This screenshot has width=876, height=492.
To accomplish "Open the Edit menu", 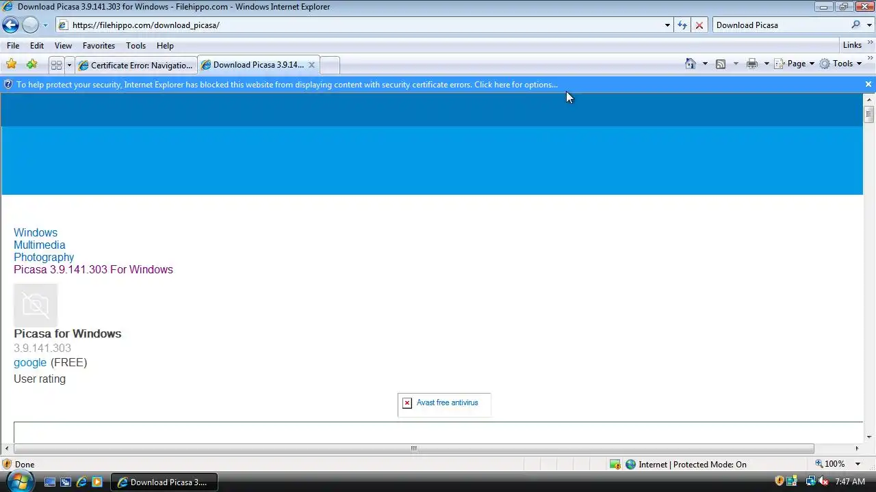I will coord(37,46).
